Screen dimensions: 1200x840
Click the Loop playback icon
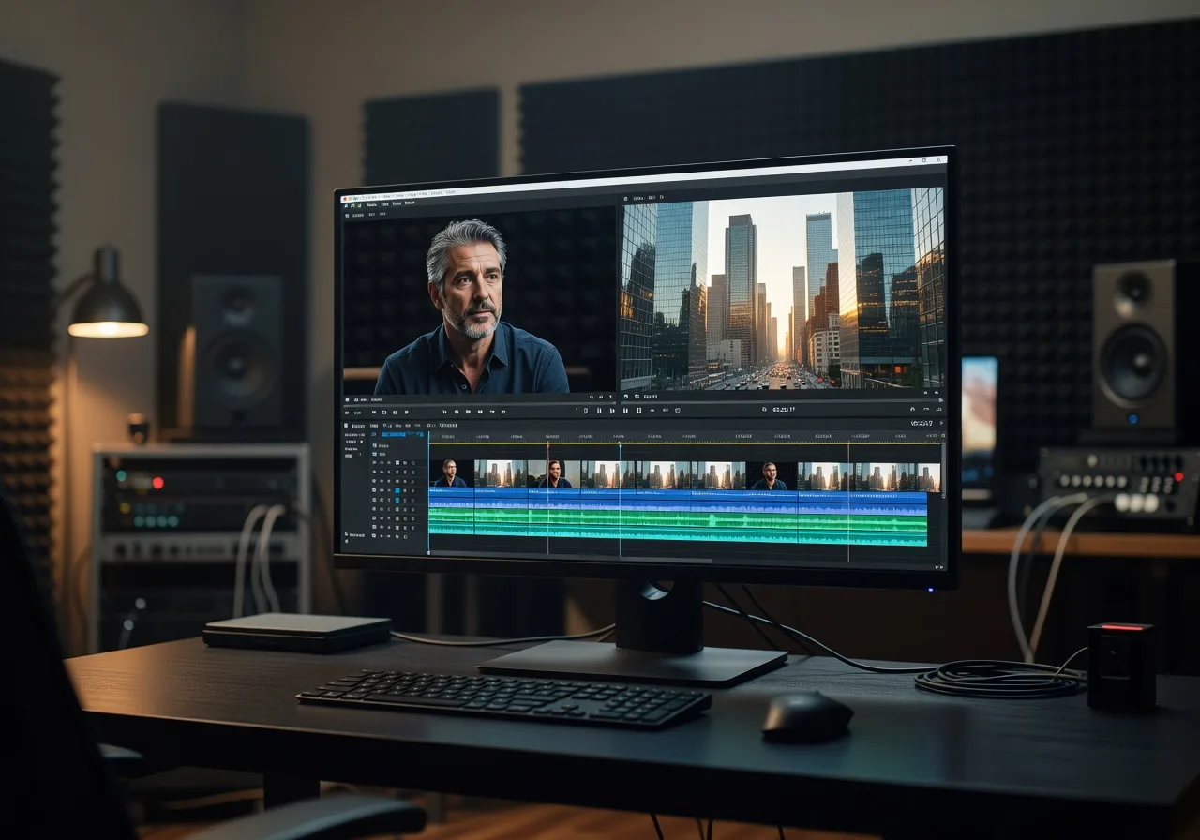point(677,411)
